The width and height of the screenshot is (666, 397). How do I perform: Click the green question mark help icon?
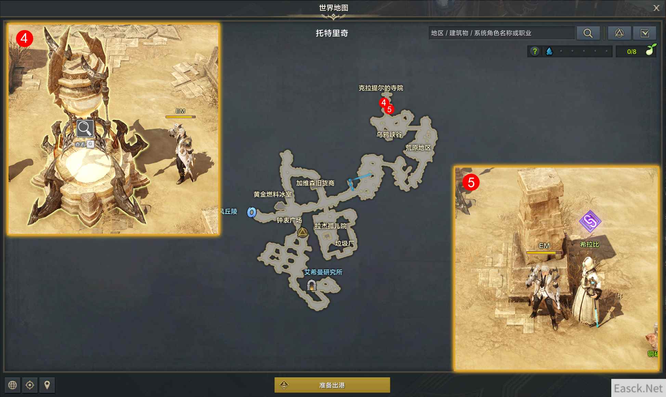[535, 52]
